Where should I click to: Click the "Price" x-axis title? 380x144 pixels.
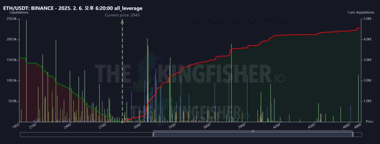tap(369, 122)
